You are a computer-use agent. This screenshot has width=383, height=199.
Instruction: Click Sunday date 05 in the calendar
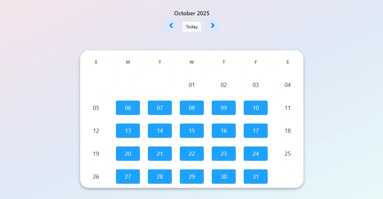96,108
